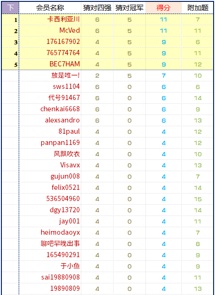Click 得分 value 7 for 放是唯一!
This screenshot has height=295, width=215.
[164, 76]
